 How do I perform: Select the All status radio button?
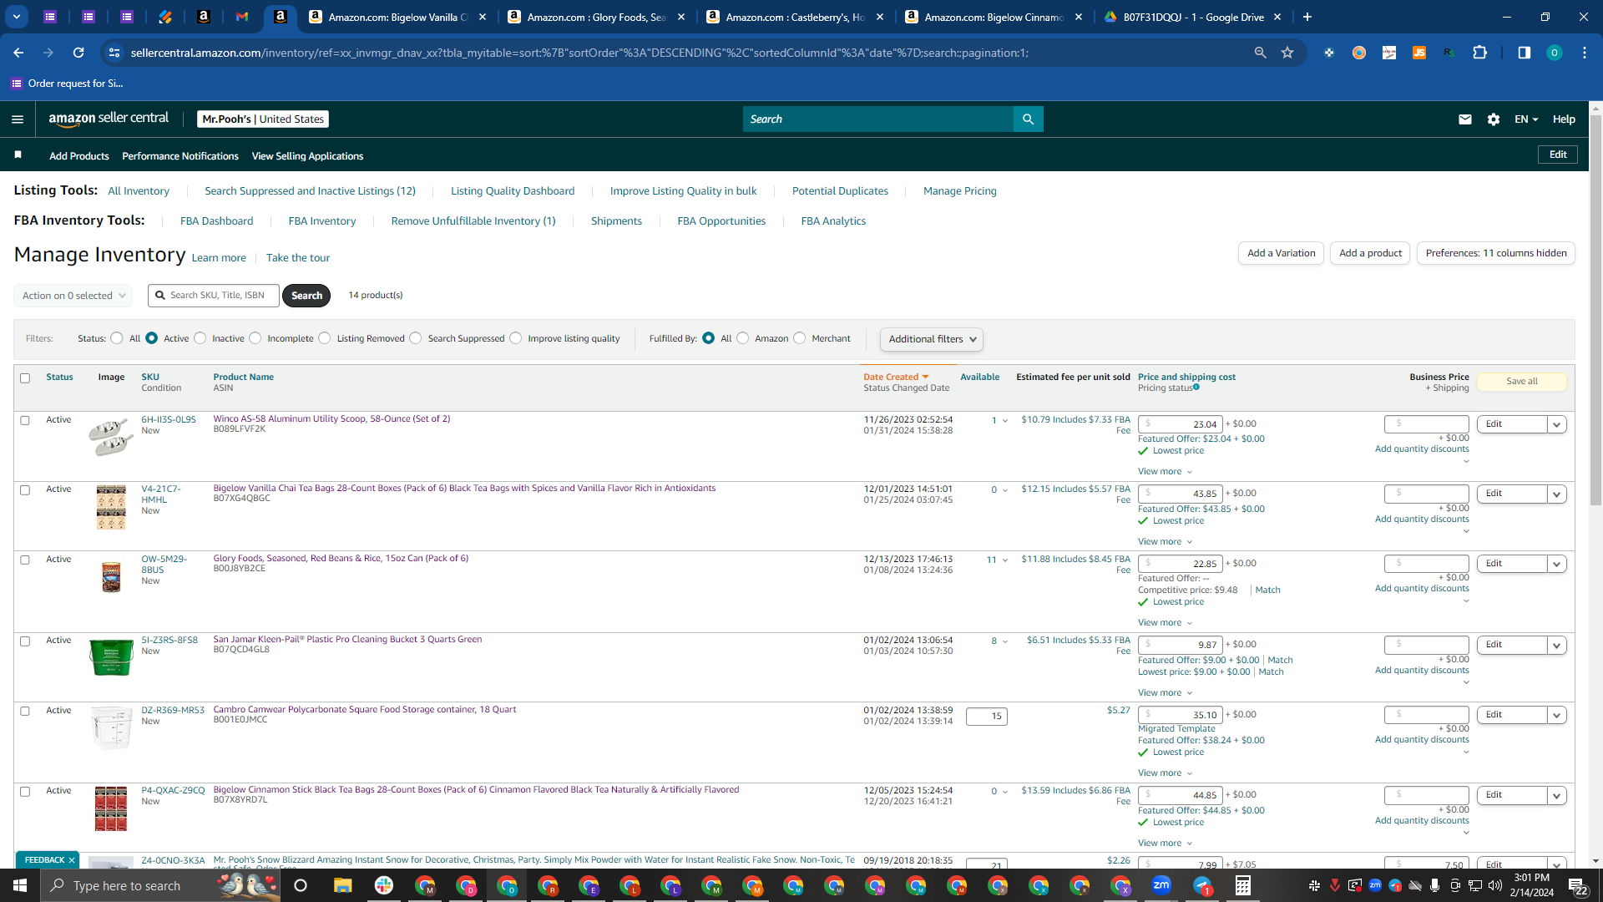tap(117, 338)
